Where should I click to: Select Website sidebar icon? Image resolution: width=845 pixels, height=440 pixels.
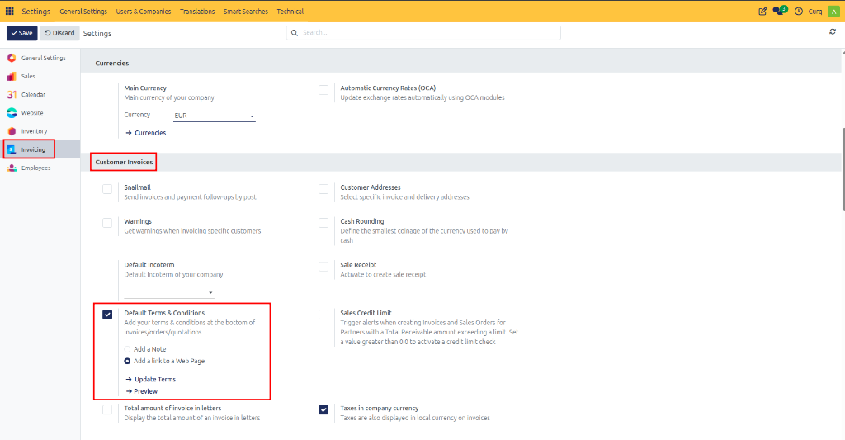(x=12, y=113)
